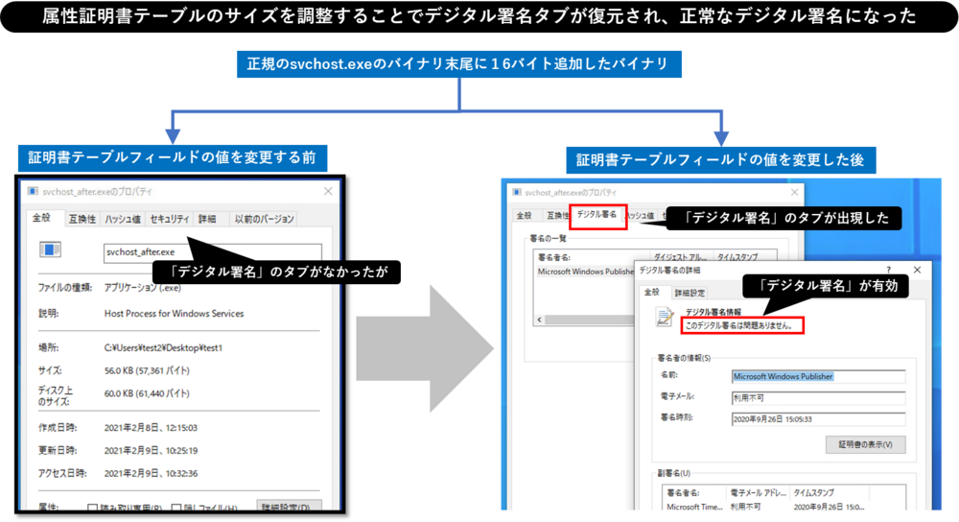This screenshot has width=959, height=522.
Task: Click the left properties window title icon
Action: coord(34,191)
